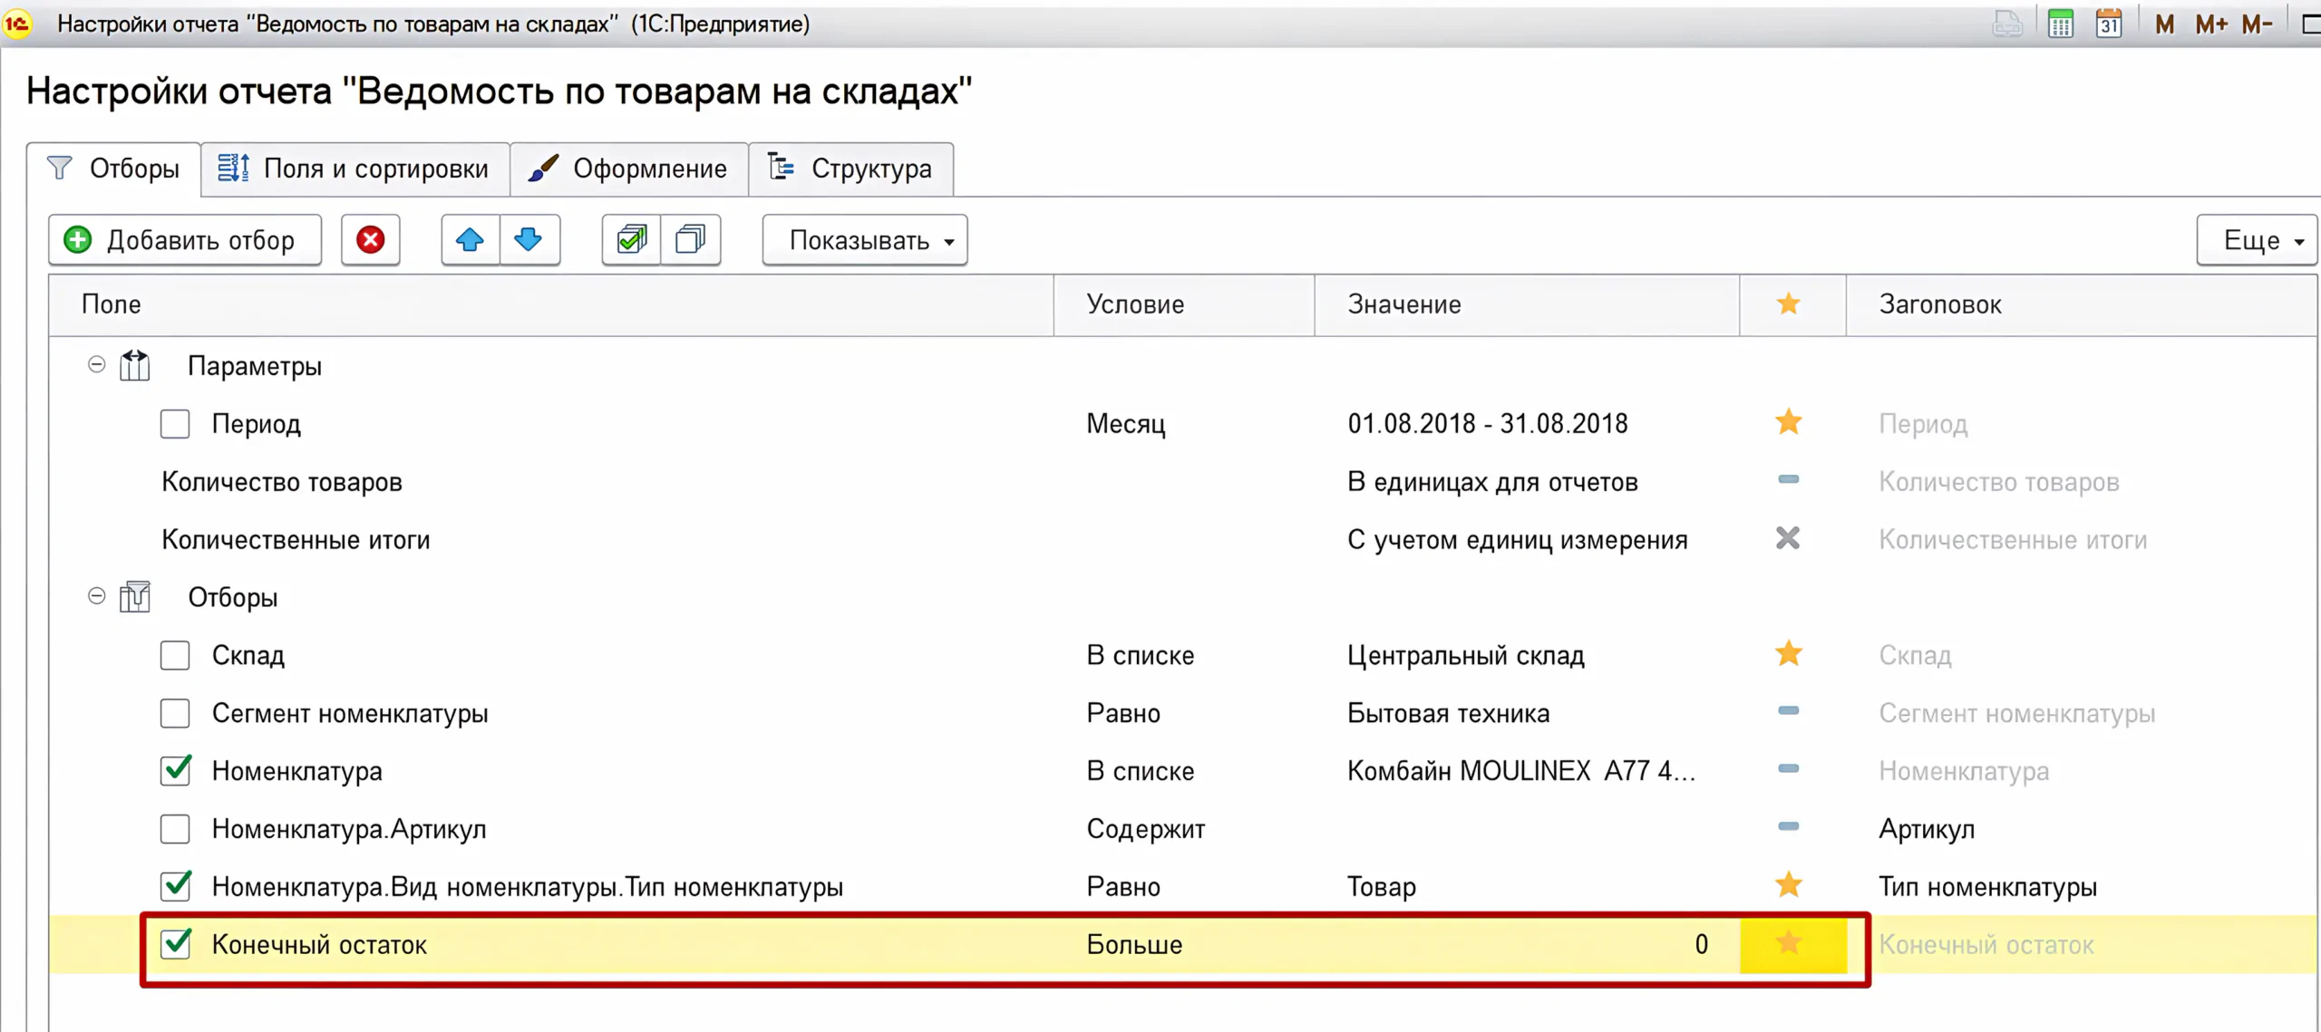Image resolution: width=2321 pixels, height=1032 pixels.
Task: Collapse the Параметры group
Action: pyautogui.click(x=96, y=365)
